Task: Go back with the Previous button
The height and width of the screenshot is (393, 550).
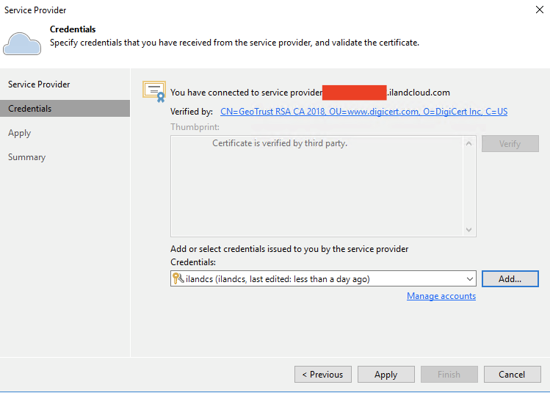Action: coord(323,375)
